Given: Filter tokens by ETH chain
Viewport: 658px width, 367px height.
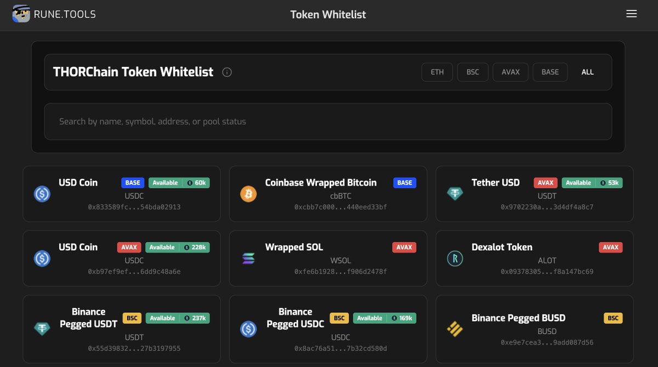Looking at the screenshot, I should click(437, 72).
